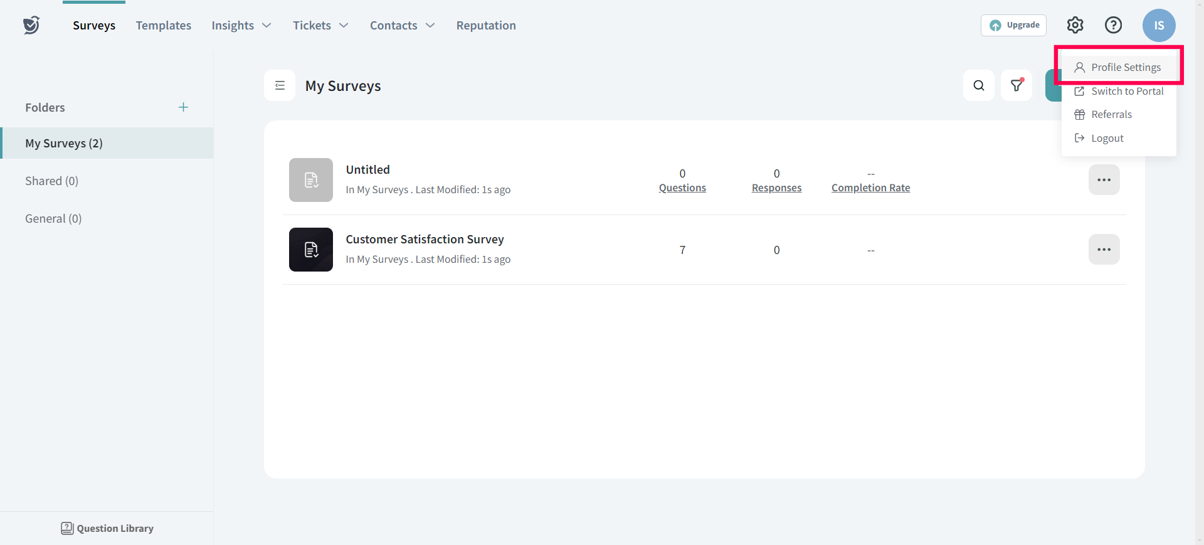Open the Customer Satisfaction Survey thumbnail
This screenshot has width=1204, height=545.
coord(311,250)
